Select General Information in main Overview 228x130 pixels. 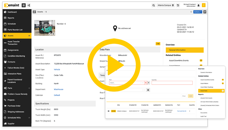[x=185, y=50]
